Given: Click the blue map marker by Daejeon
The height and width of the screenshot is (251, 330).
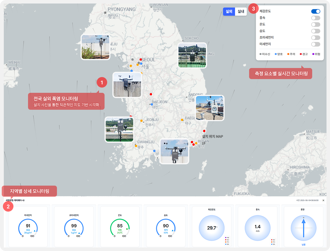Looking at the screenshot, I should pos(152,104).
